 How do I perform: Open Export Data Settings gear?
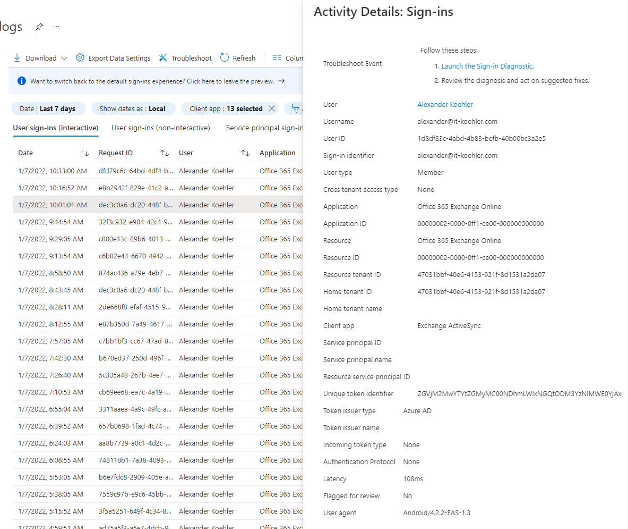point(80,58)
